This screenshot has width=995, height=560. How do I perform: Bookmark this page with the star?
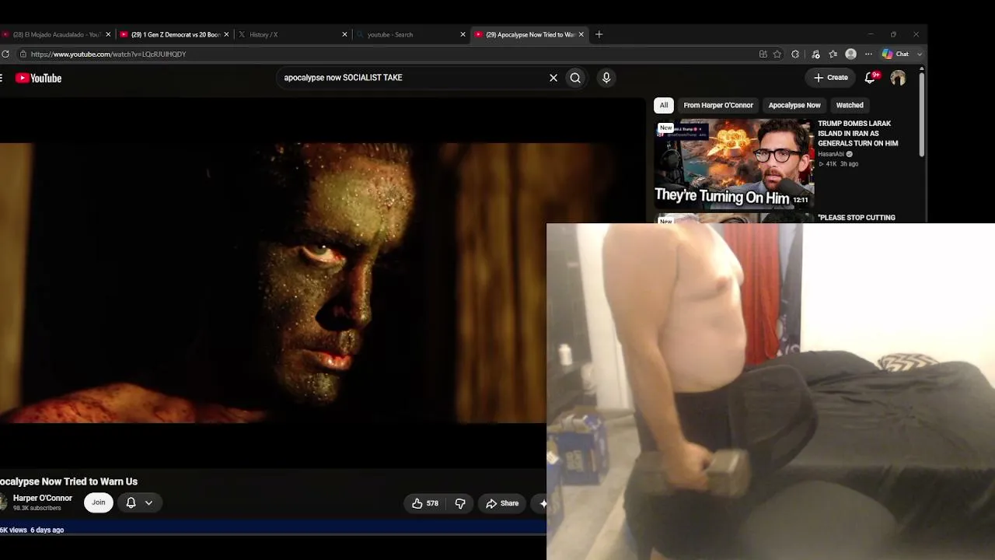(777, 54)
